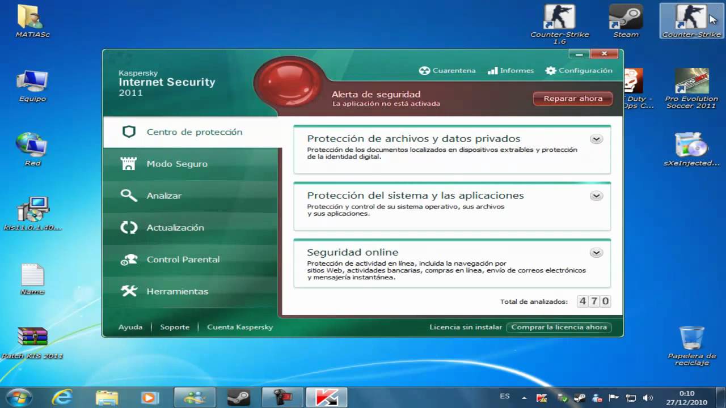The image size is (726, 408).
Task: Go to the Actualización section
Action: click(x=190, y=227)
